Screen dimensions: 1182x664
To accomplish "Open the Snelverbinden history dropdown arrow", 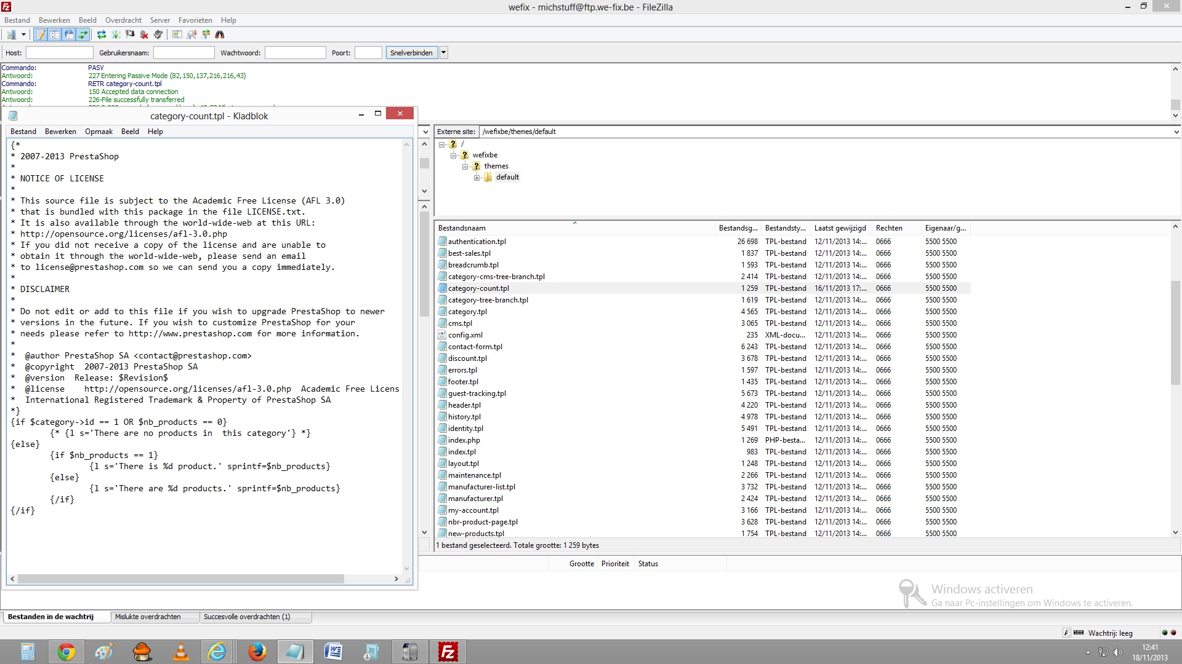I will (x=443, y=53).
